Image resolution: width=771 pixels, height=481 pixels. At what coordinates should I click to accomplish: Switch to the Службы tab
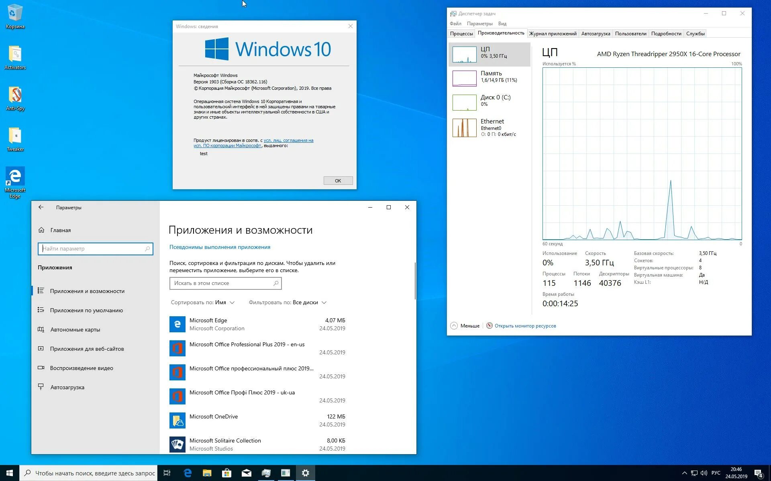pyautogui.click(x=695, y=34)
